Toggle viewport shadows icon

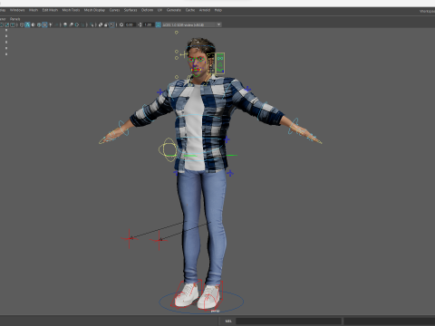pyautogui.click(x=56, y=24)
